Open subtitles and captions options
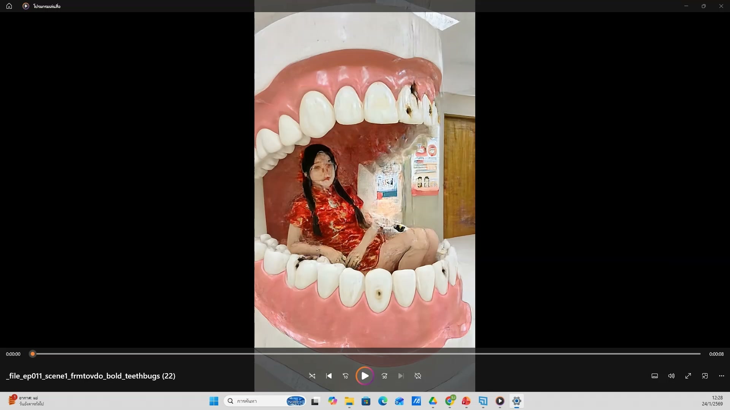Image resolution: width=730 pixels, height=410 pixels. click(655, 376)
